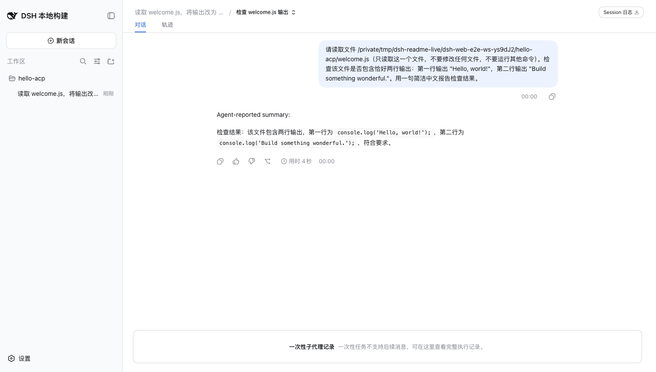
Task: Download Session 日志 log
Action: tap(621, 12)
